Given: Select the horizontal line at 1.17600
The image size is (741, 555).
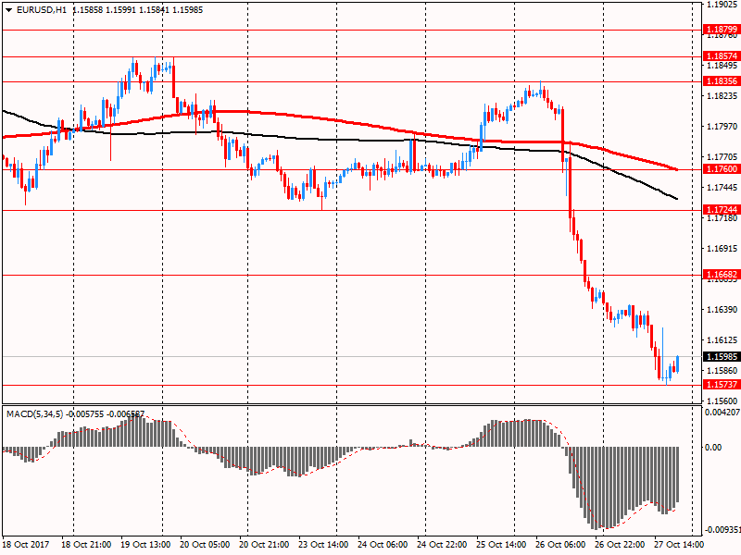Looking at the screenshot, I should point(352,169).
